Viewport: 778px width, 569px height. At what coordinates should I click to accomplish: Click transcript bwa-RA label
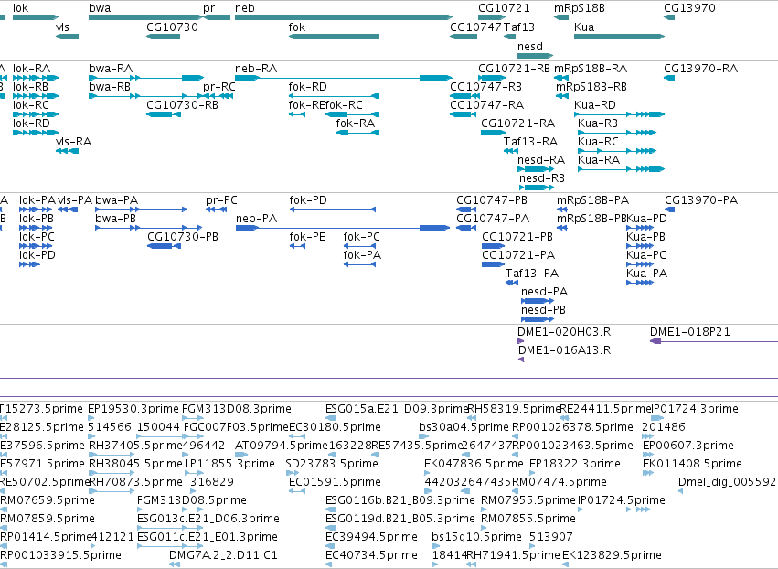[x=111, y=68]
